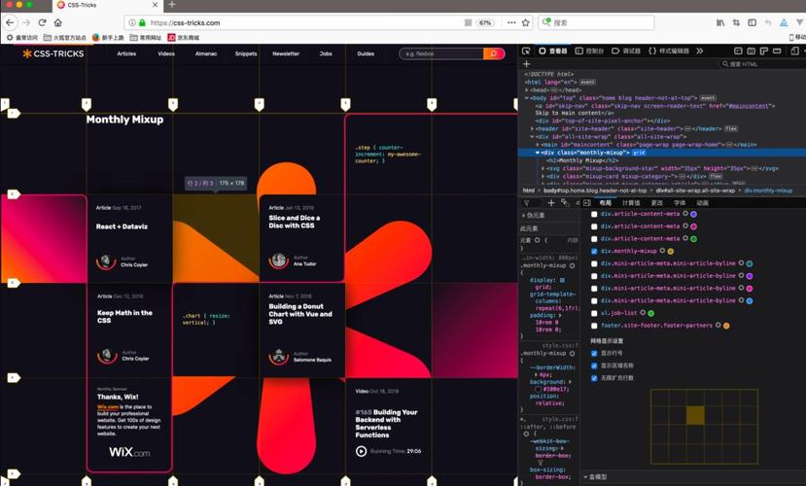This screenshot has width=806, height=486.
Task: Open the Newsletter nav link
Action: click(x=286, y=53)
